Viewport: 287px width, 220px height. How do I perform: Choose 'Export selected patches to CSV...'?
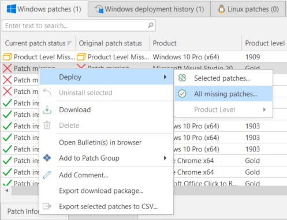click(x=106, y=206)
